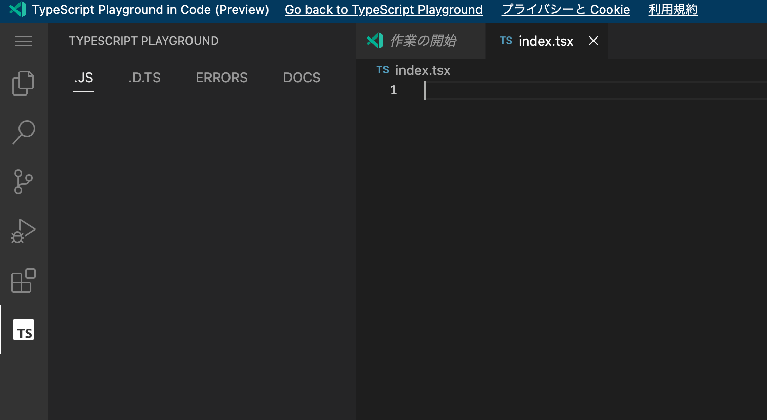Select the TypeScript Playground TS icon

coord(24,330)
